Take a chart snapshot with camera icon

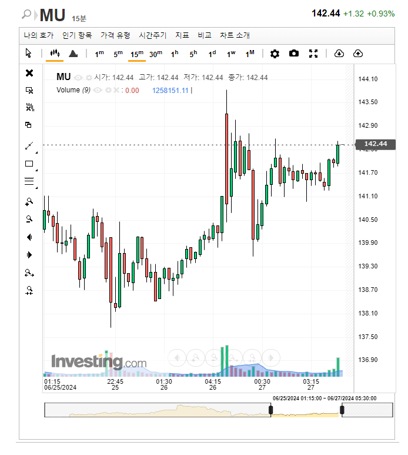(293, 54)
